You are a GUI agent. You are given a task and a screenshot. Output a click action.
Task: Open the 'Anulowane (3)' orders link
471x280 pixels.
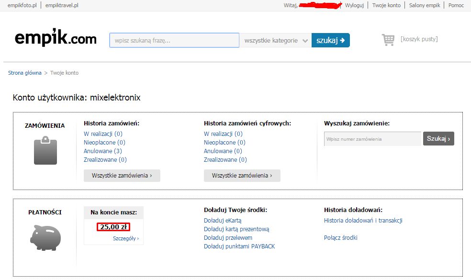(x=102, y=151)
